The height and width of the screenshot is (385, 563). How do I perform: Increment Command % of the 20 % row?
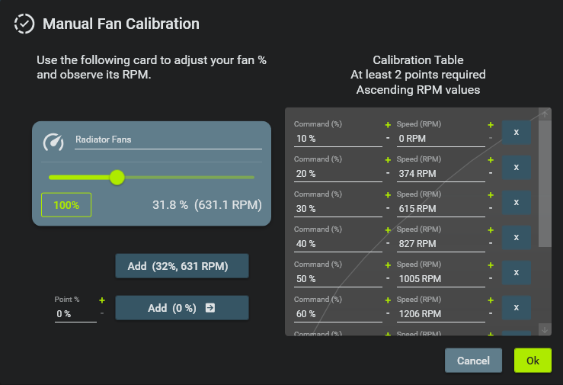point(388,160)
